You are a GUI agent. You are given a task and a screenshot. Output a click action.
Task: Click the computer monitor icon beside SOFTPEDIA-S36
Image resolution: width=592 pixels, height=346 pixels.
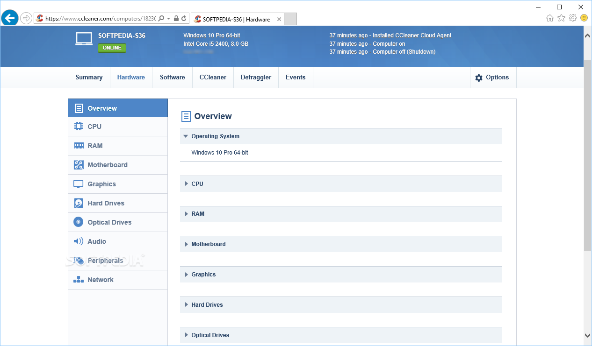[84, 39]
